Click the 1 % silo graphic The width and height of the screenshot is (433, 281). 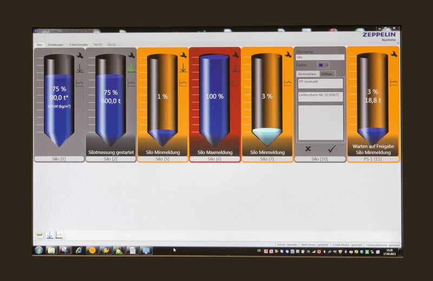coord(162,100)
